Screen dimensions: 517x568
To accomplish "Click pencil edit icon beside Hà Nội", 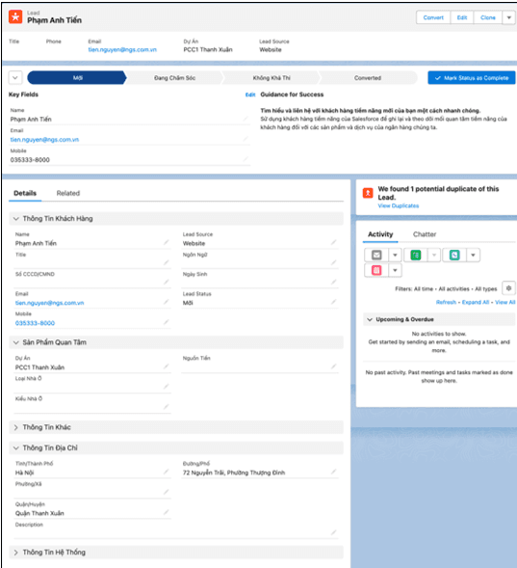I will tap(166, 472).
